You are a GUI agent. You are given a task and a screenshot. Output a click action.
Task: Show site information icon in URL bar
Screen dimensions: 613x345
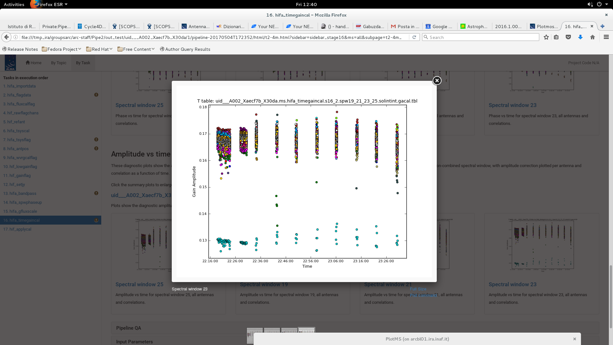(16, 37)
